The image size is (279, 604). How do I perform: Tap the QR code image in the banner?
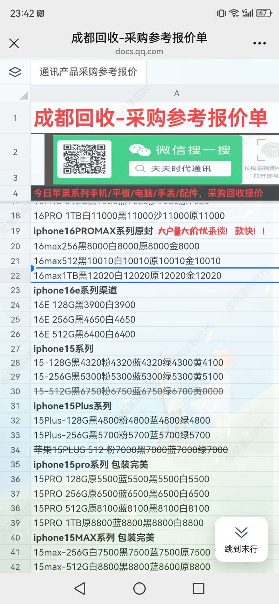click(84, 159)
